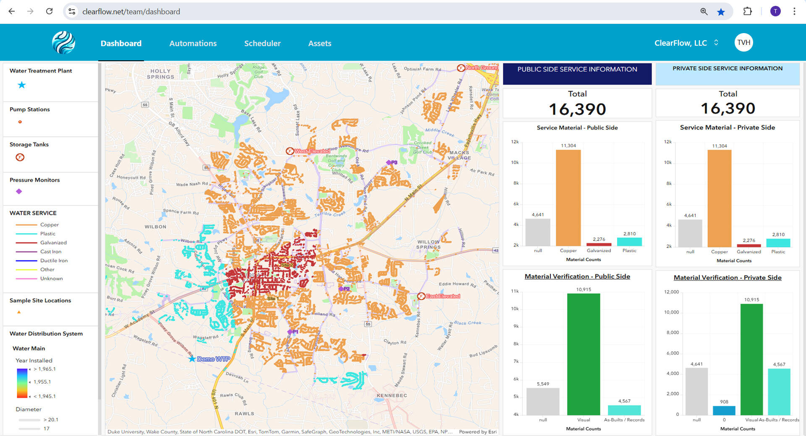The width and height of the screenshot is (806, 436).
Task: Click the WATER SERVICE legend heading
Action: [x=33, y=213]
